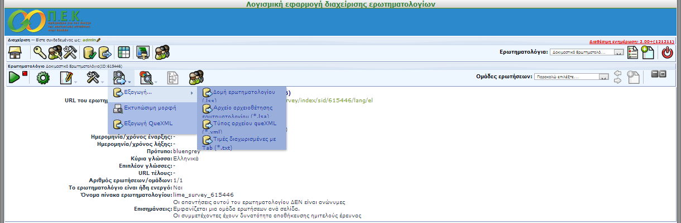Log out with the red power icon
This screenshot has width=681, height=223.
click(x=667, y=53)
